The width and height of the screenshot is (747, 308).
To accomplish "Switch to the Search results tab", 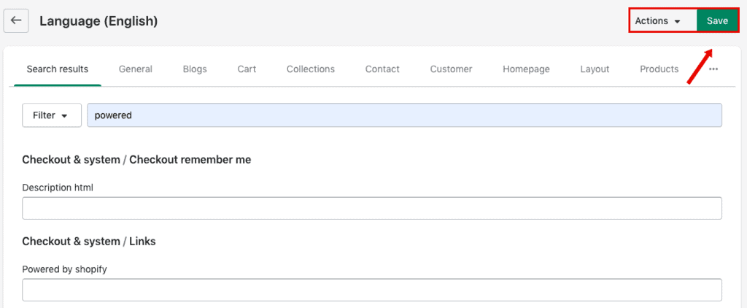I will (x=58, y=69).
